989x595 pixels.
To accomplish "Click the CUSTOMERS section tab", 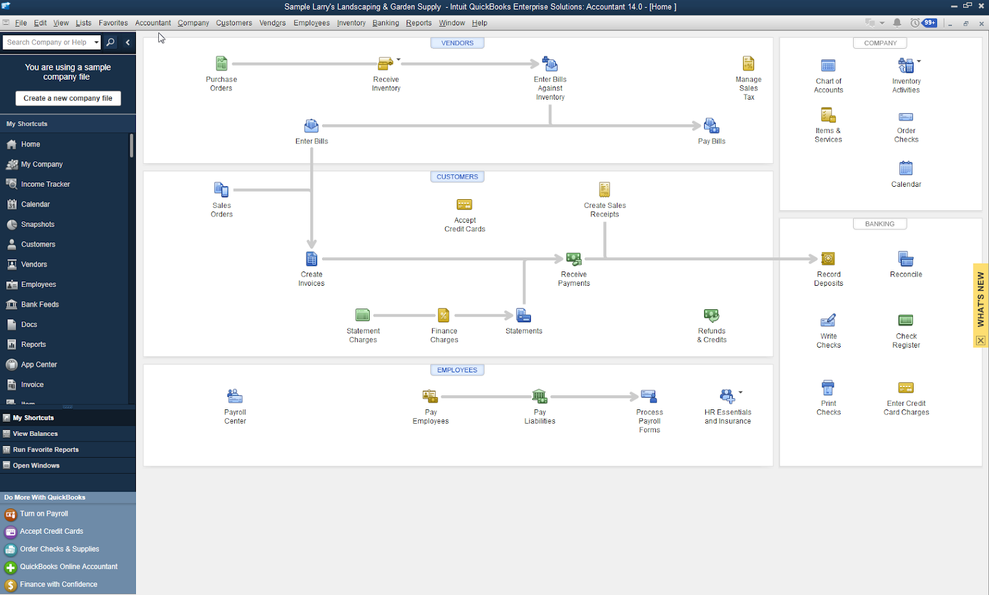I will 457,177.
